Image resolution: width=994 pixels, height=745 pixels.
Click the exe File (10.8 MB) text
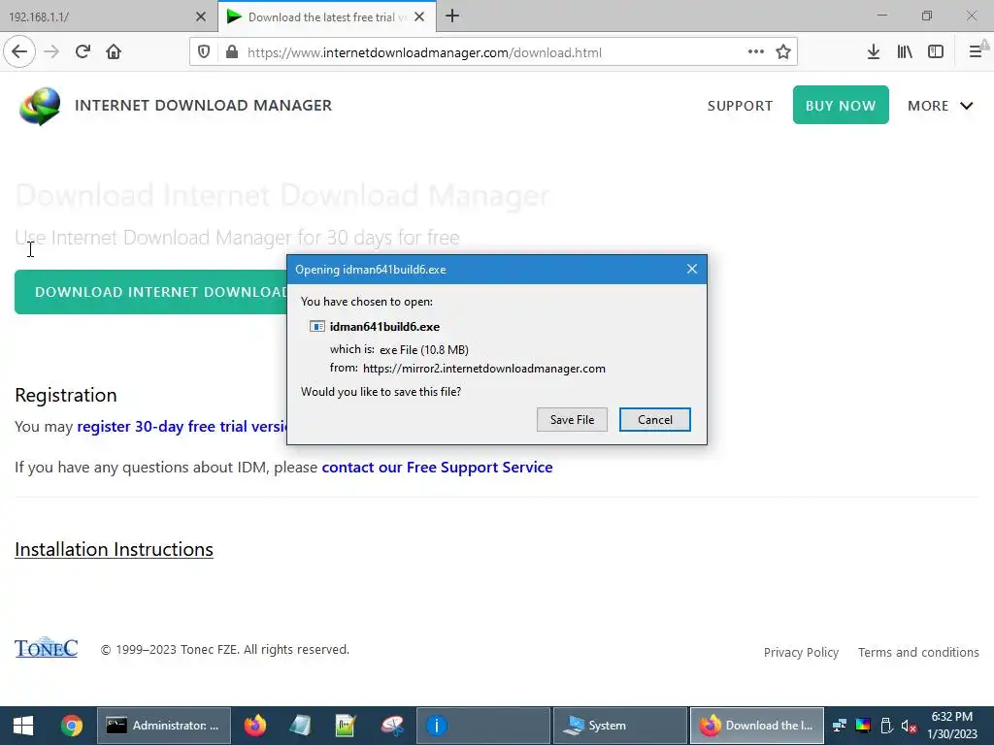coord(424,349)
